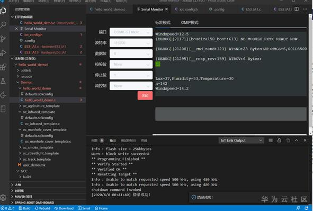The image size is (313, 211).
Task: Clear the output panel
Action: tap(271, 140)
